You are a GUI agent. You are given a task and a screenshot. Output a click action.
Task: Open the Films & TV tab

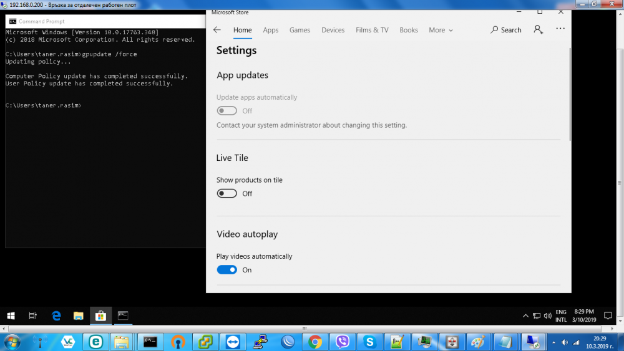coord(372,30)
